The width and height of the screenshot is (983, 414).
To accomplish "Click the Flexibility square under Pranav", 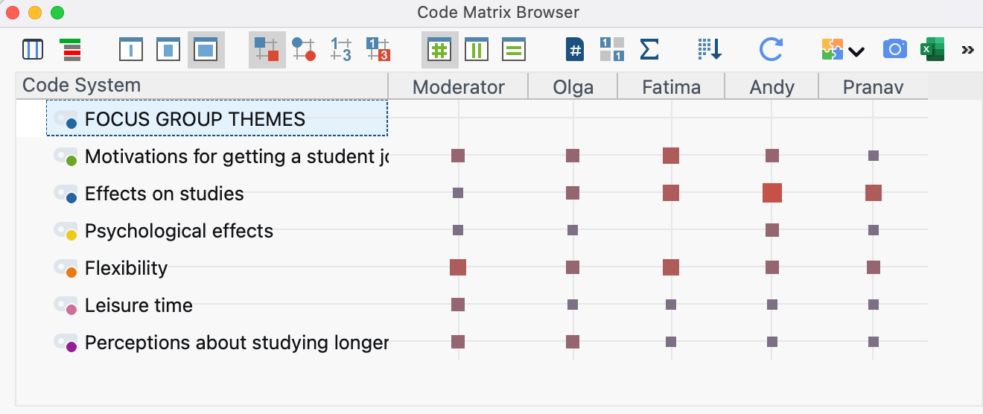I will 874,267.
